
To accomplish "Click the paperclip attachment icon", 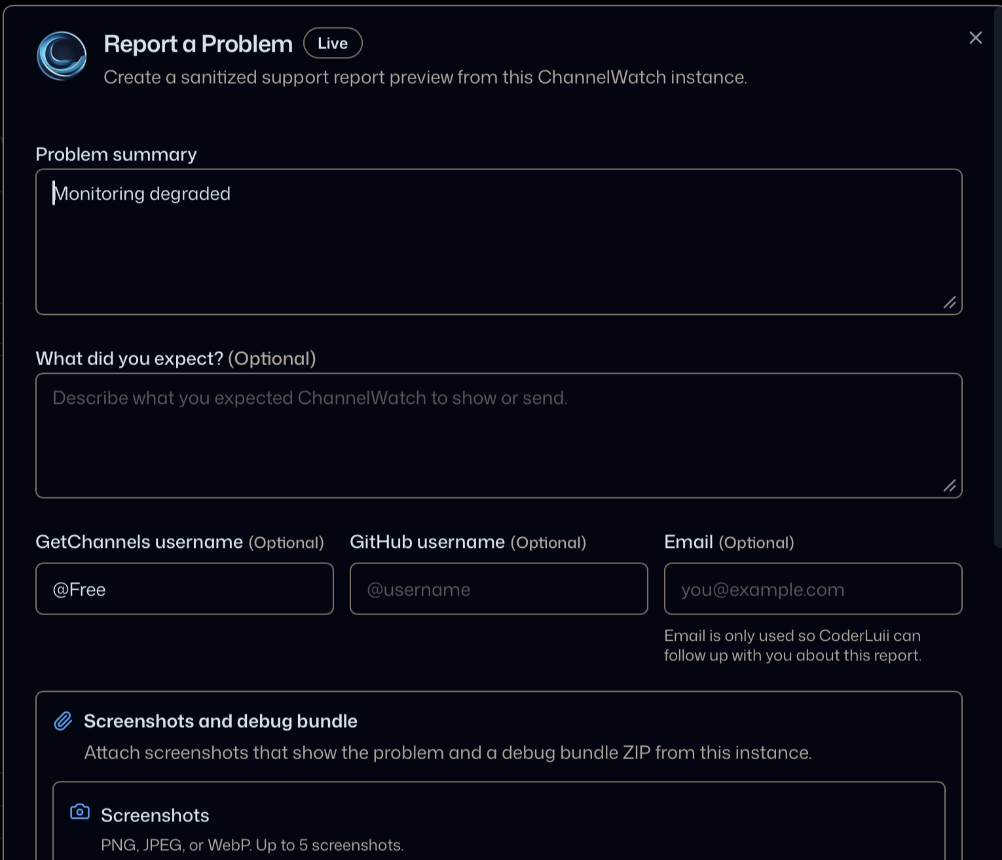I will [x=63, y=721].
